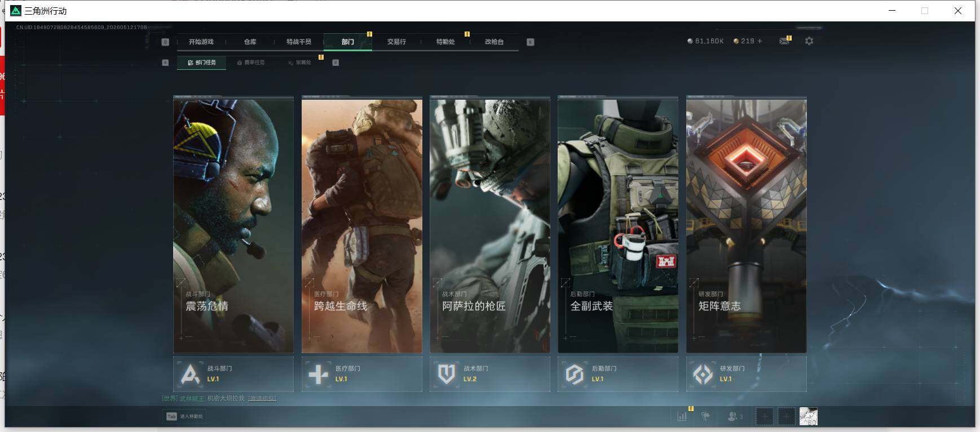Click the flag icon in bottom bar
This screenshot has height=432, width=980.
[705, 416]
